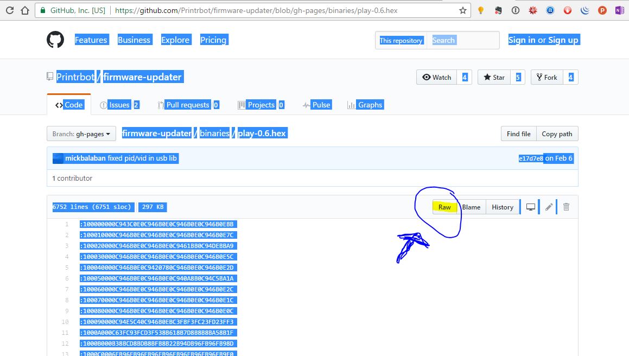Click hex line ending in C946B0EBB
Image resolution: width=629 pixels, height=356 pixels.
click(158, 224)
